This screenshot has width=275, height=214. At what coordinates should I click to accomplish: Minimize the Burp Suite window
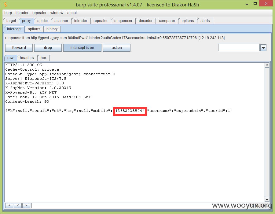[x=247, y=4]
